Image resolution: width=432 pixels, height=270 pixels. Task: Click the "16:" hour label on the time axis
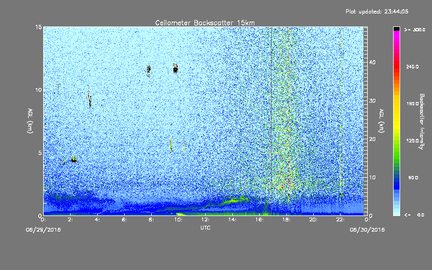click(x=259, y=220)
